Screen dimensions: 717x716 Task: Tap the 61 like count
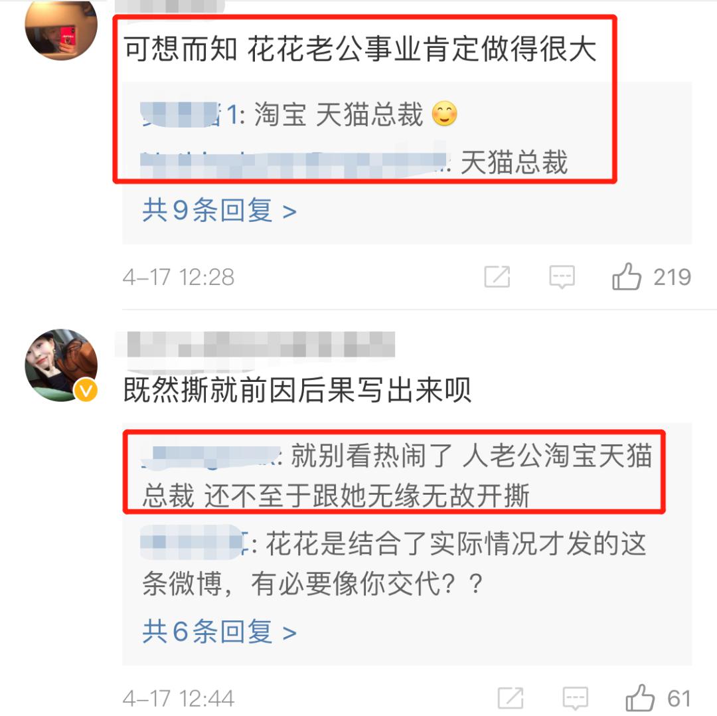(679, 699)
